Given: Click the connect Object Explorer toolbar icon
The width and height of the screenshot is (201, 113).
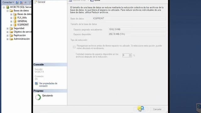Looking at the screenshot, I should point(17,2).
